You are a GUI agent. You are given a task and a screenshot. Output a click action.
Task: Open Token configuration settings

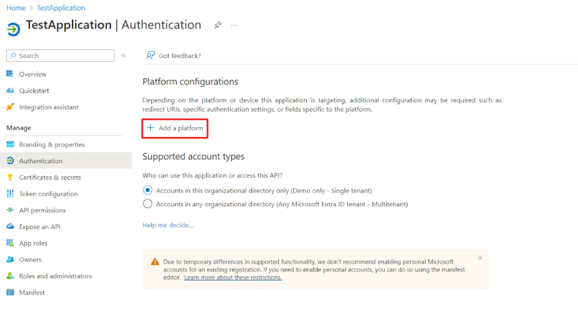click(x=48, y=194)
